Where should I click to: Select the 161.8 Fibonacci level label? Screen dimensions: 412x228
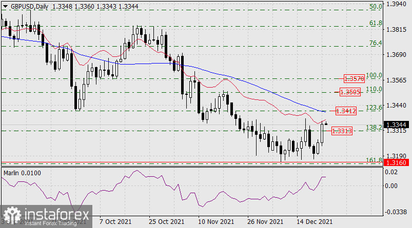point(375,160)
